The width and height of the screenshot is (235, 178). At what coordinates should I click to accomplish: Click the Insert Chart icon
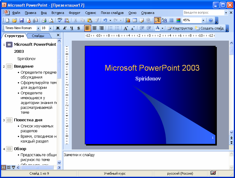127,21
